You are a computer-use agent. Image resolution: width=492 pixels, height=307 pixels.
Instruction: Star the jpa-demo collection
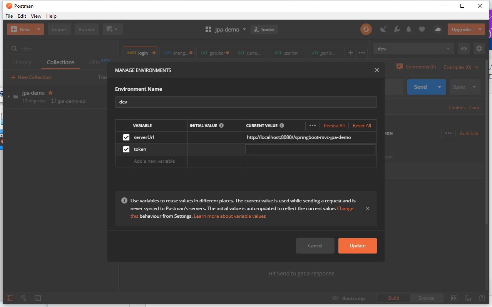[50, 93]
